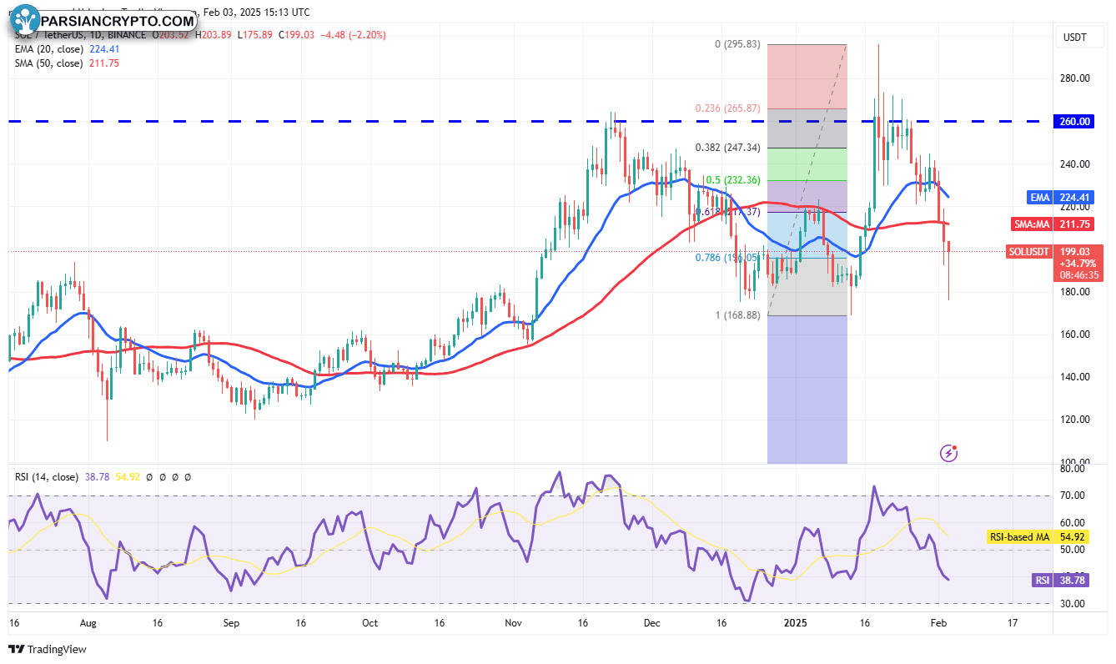Click the SMA legend value 211.75
Viewport: 1116px width, 664px height.
click(103, 63)
